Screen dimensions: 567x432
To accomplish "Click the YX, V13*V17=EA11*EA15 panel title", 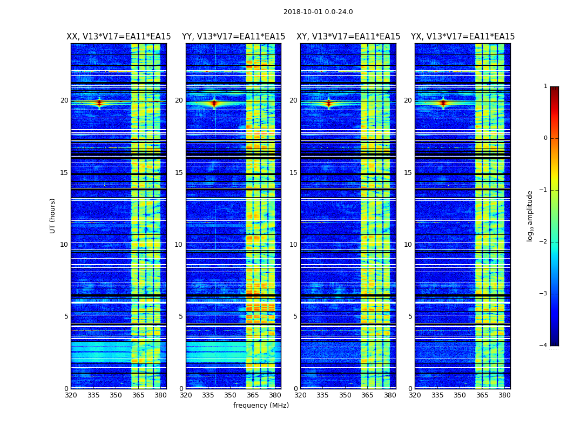I will tap(463, 37).
